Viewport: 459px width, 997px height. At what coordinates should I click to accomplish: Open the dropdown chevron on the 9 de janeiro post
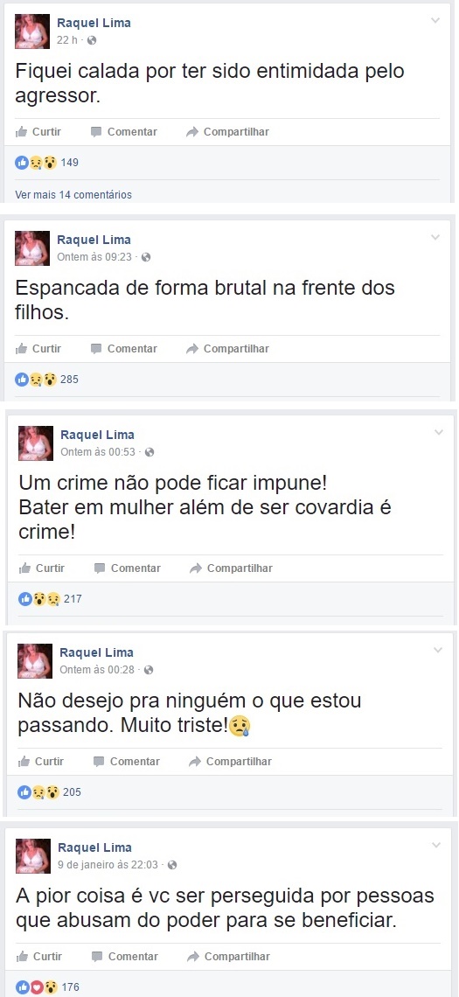436,845
